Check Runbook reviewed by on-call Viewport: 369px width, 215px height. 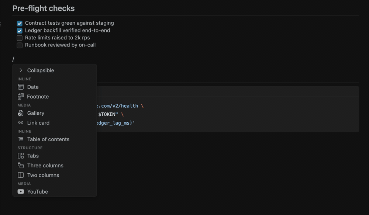[x=20, y=45]
